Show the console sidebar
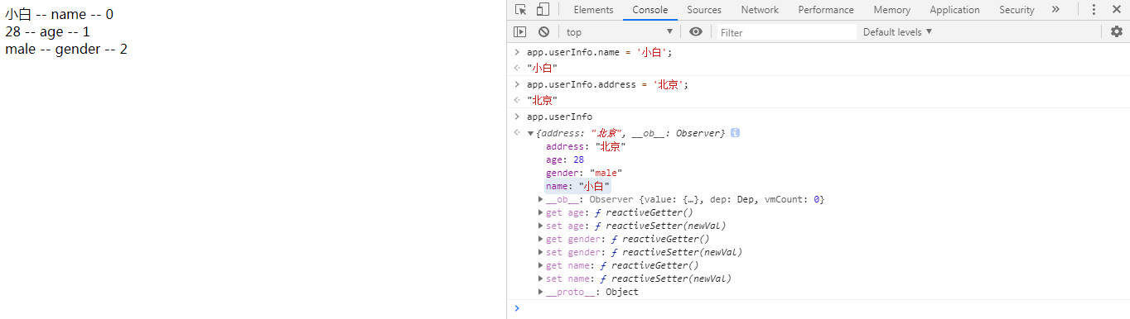1130x319 pixels. (519, 31)
